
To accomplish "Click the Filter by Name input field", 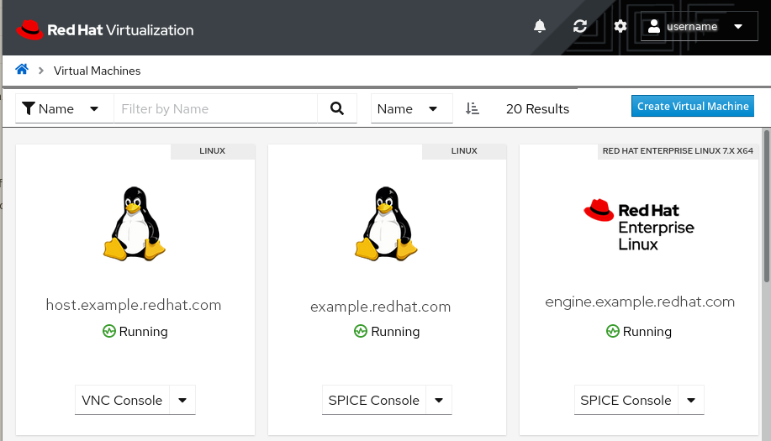I will [x=215, y=108].
